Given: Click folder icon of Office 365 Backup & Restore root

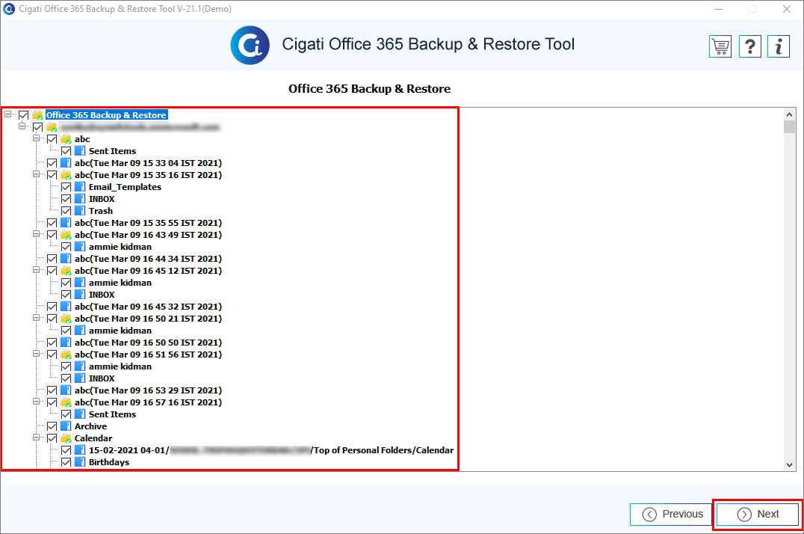Looking at the screenshot, I should pyautogui.click(x=37, y=115).
